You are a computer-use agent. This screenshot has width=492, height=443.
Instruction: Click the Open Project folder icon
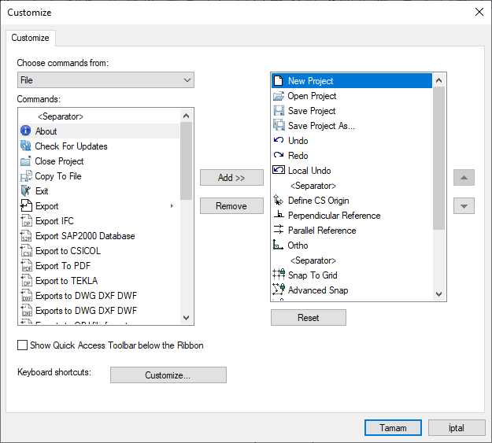(x=278, y=96)
